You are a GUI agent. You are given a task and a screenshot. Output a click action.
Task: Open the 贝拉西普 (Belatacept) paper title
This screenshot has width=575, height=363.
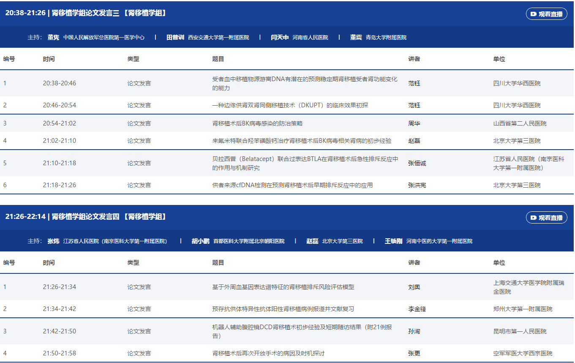click(305, 163)
